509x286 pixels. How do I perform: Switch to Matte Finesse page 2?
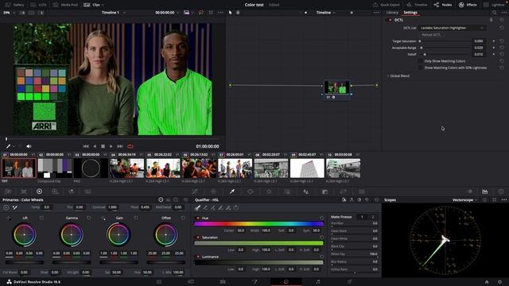(x=373, y=217)
